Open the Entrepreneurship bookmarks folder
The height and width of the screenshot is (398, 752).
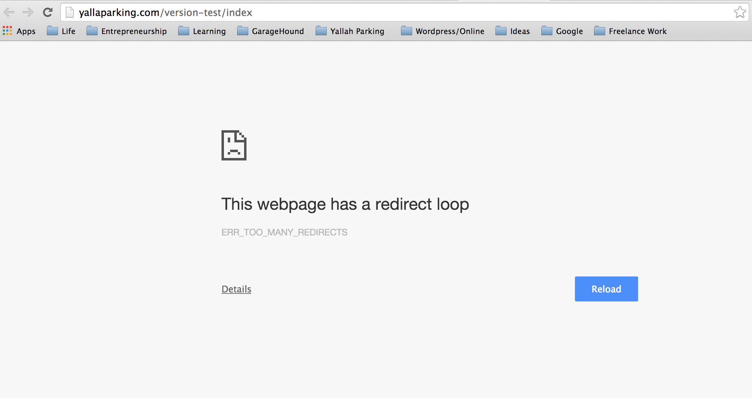coord(127,31)
